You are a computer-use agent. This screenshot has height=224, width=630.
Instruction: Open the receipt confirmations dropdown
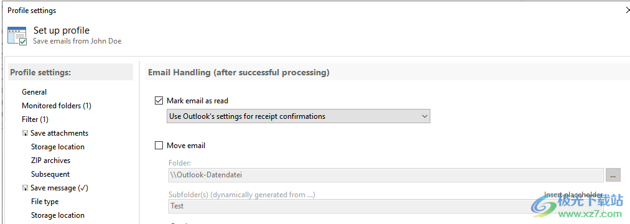point(298,116)
